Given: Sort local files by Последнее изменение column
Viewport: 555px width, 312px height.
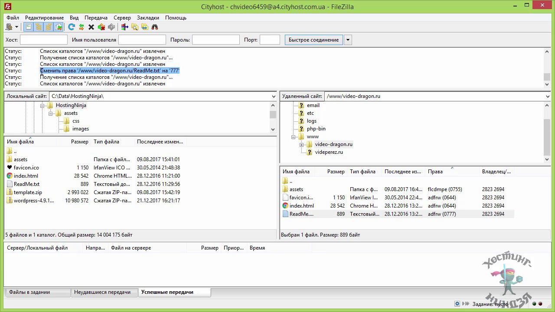Looking at the screenshot, I should click(x=160, y=142).
